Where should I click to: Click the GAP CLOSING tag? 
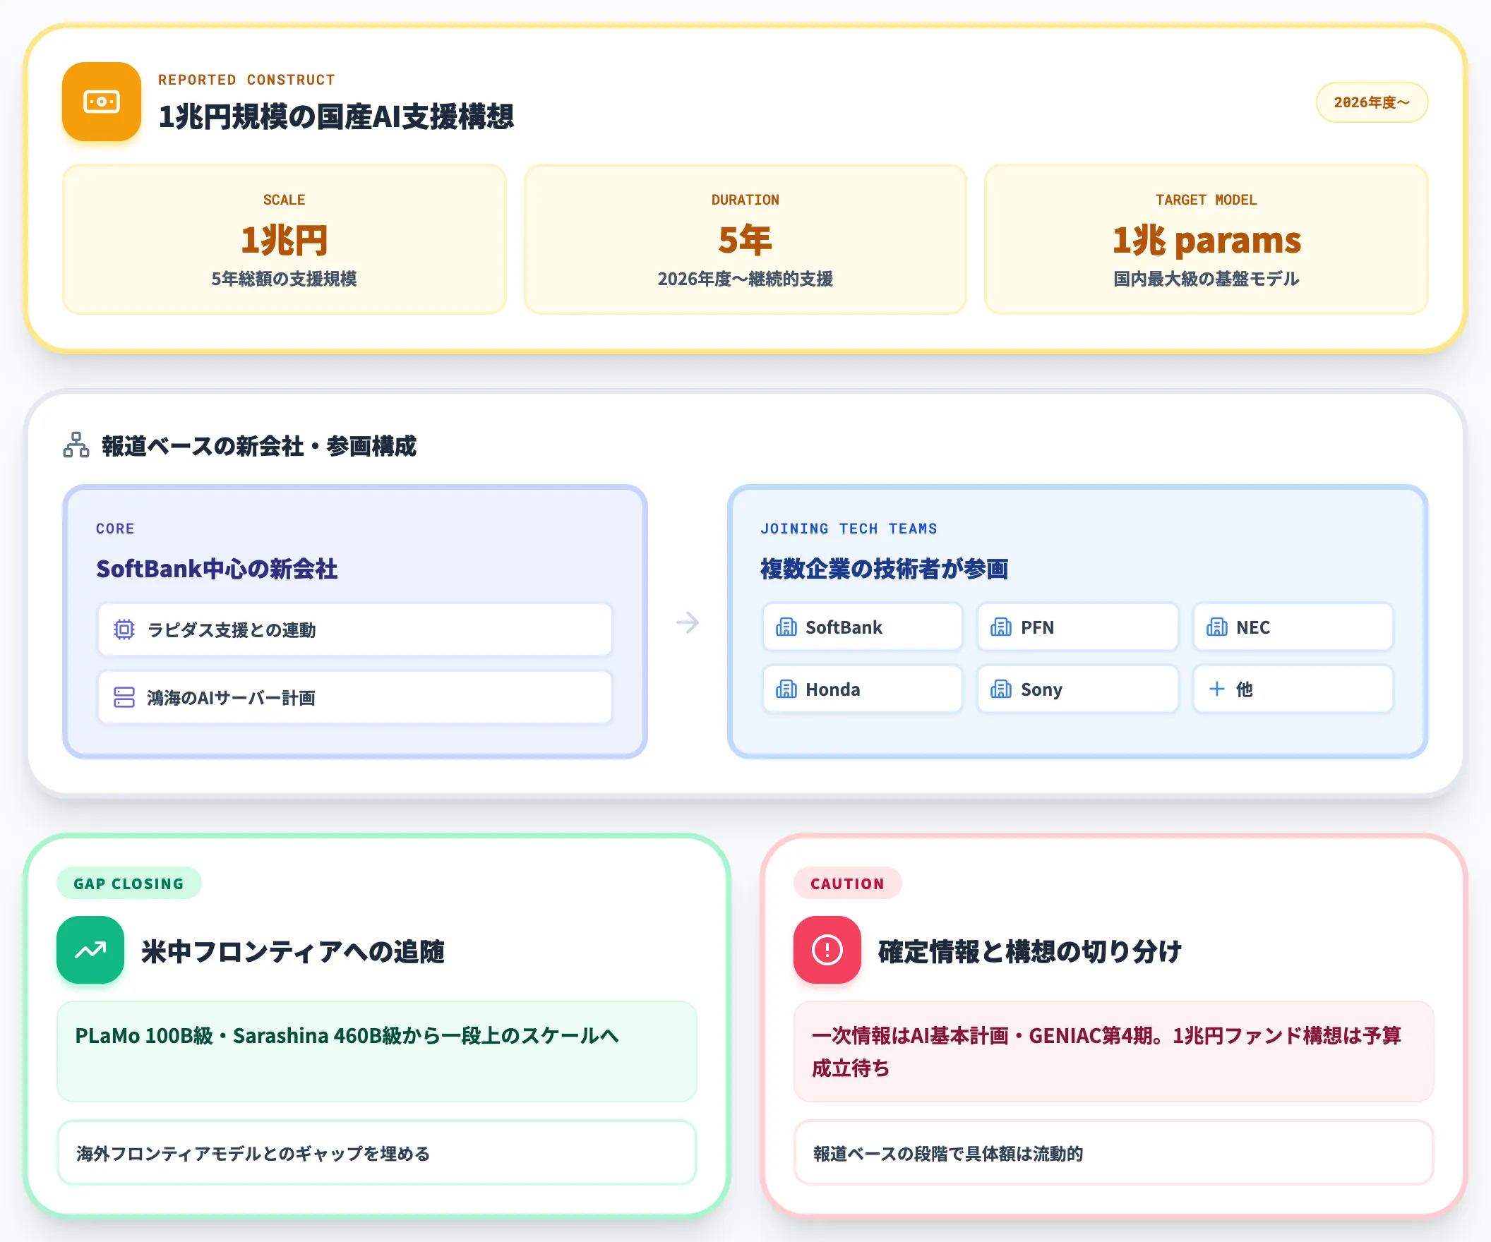click(128, 884)
